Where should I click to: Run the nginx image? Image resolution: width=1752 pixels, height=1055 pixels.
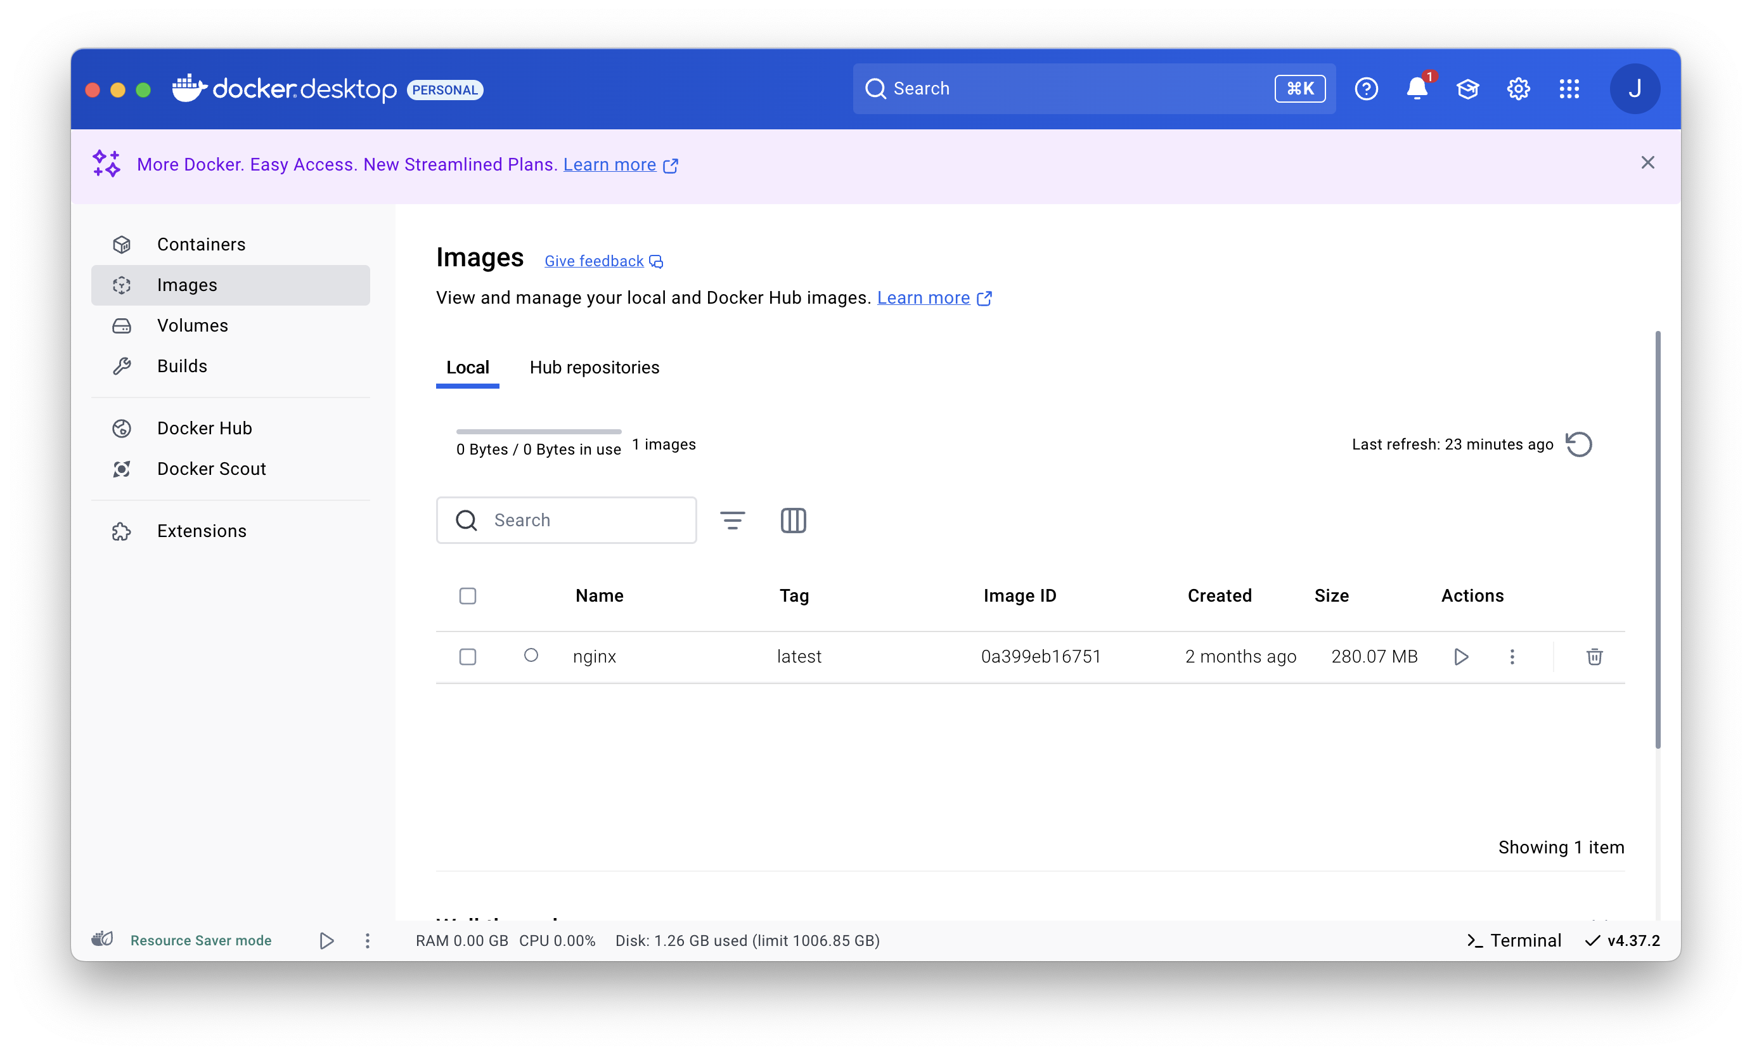tap(1461, 657)
